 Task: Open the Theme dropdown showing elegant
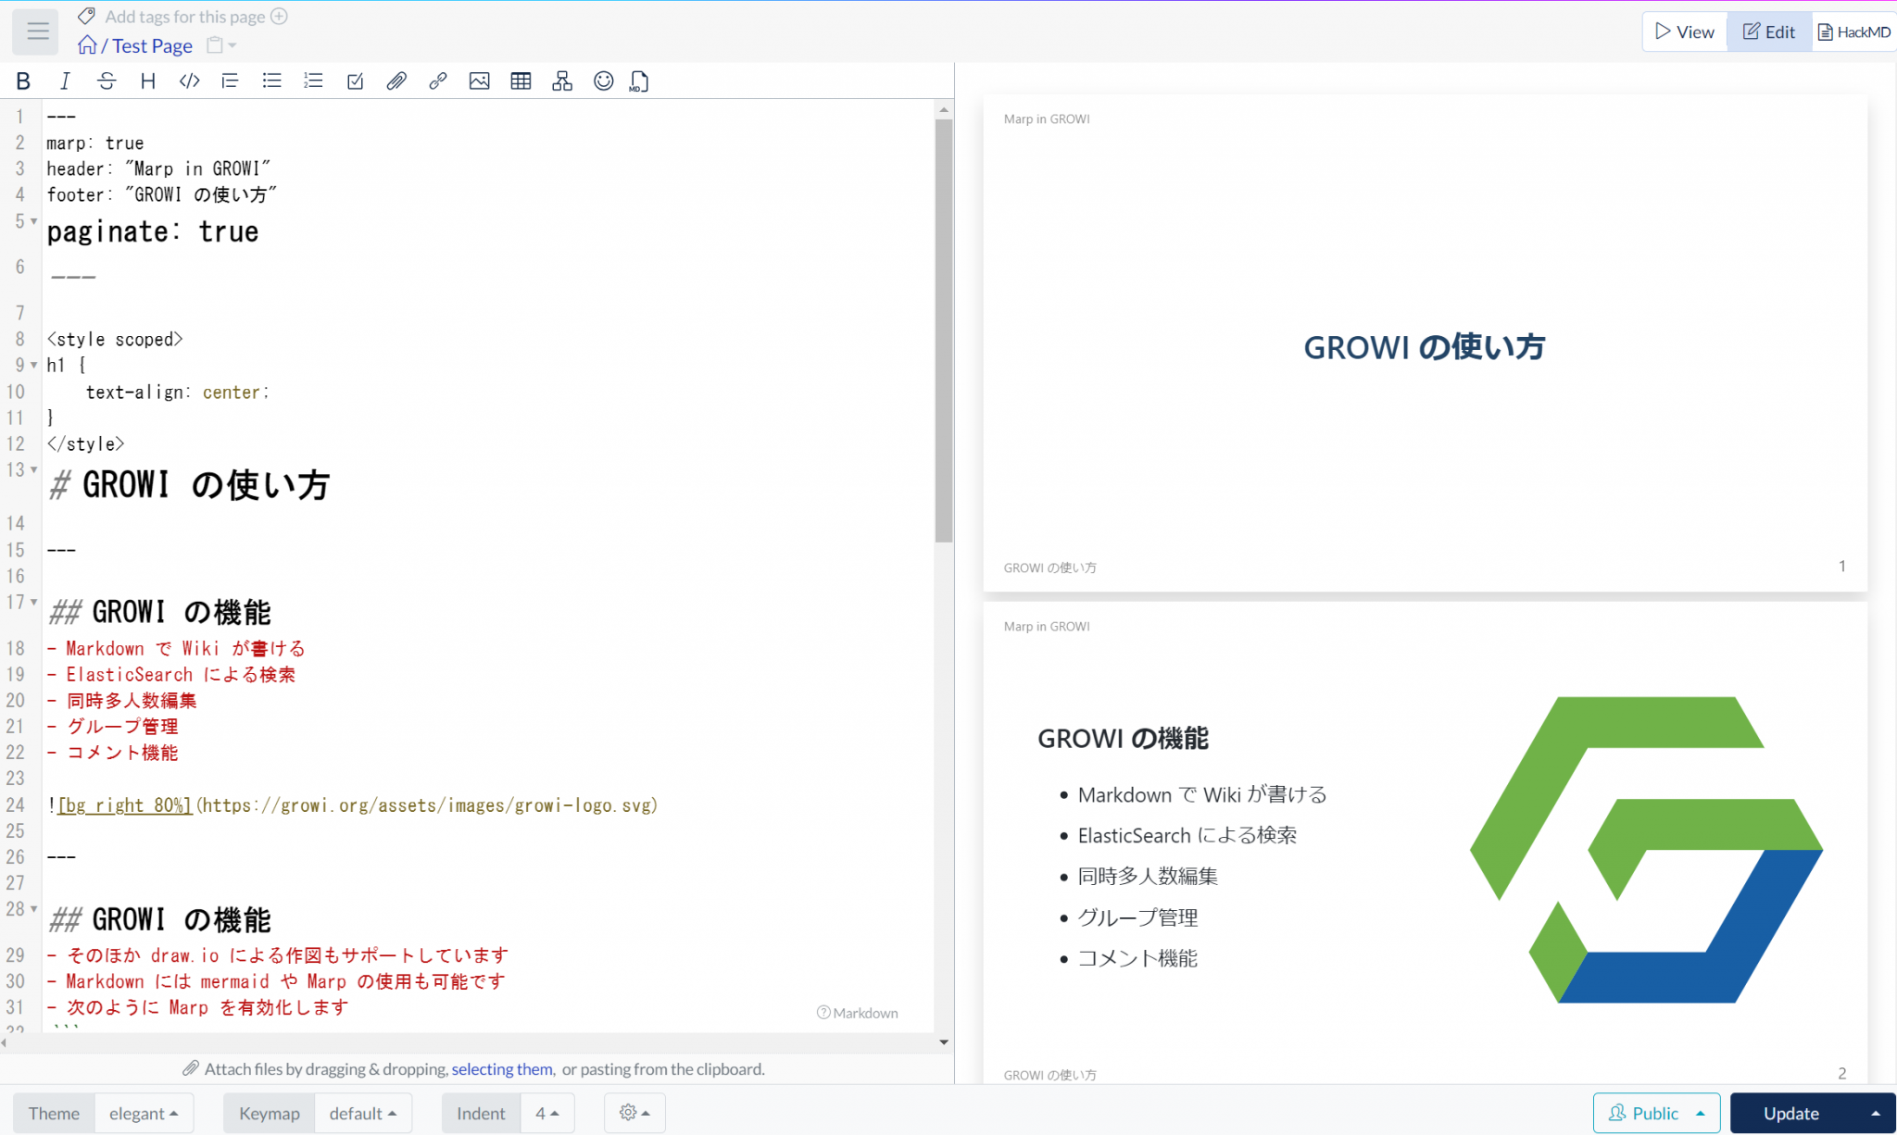point(144,1113)
